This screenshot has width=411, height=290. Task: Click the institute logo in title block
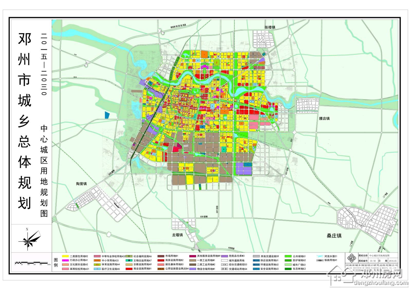(352, 258)
